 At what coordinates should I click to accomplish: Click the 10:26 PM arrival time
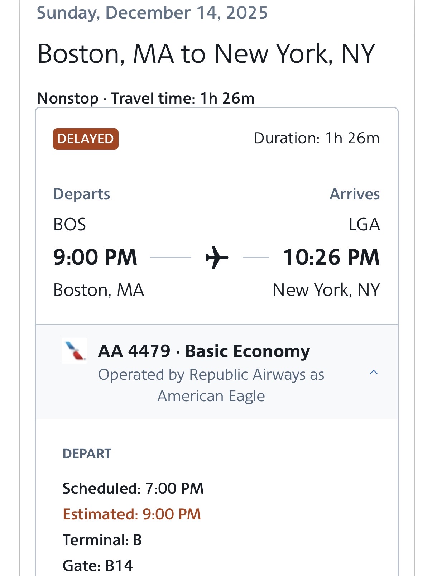coord(331,257)
